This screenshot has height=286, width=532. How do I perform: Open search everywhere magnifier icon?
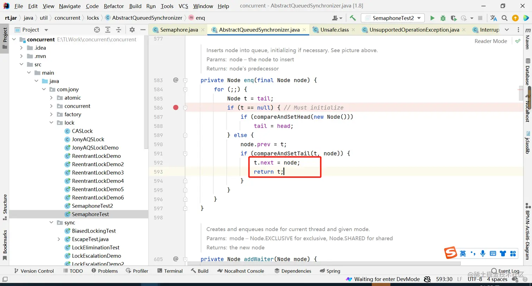pyautogui.click(x=505, y=18)
